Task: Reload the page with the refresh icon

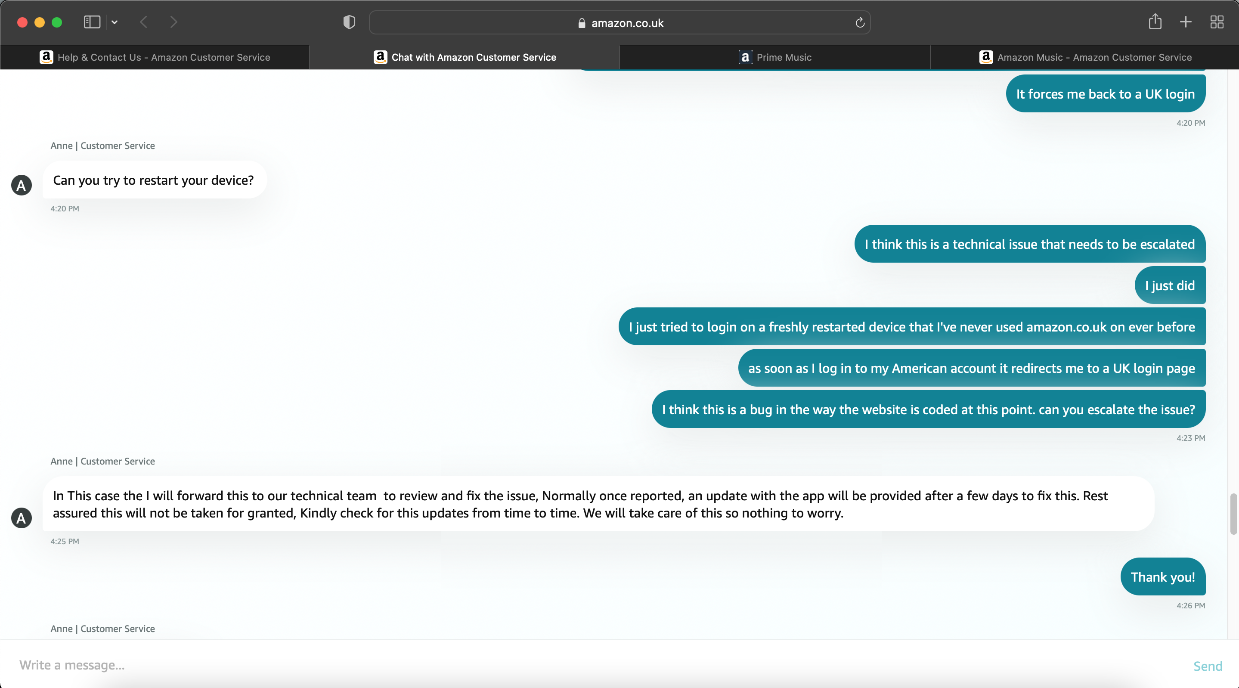Action: [860, 23]
